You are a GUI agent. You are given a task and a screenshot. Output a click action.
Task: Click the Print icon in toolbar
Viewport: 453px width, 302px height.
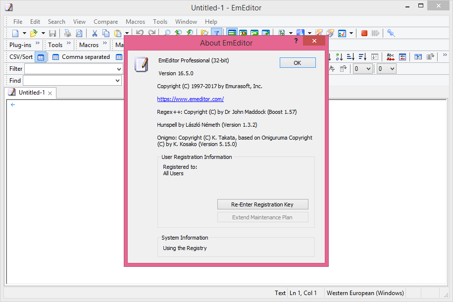point(68,34)
